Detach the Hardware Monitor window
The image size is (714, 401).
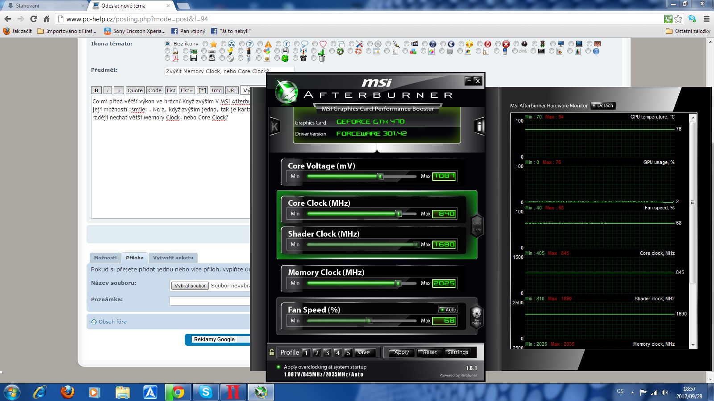click(x=603, y=106)
